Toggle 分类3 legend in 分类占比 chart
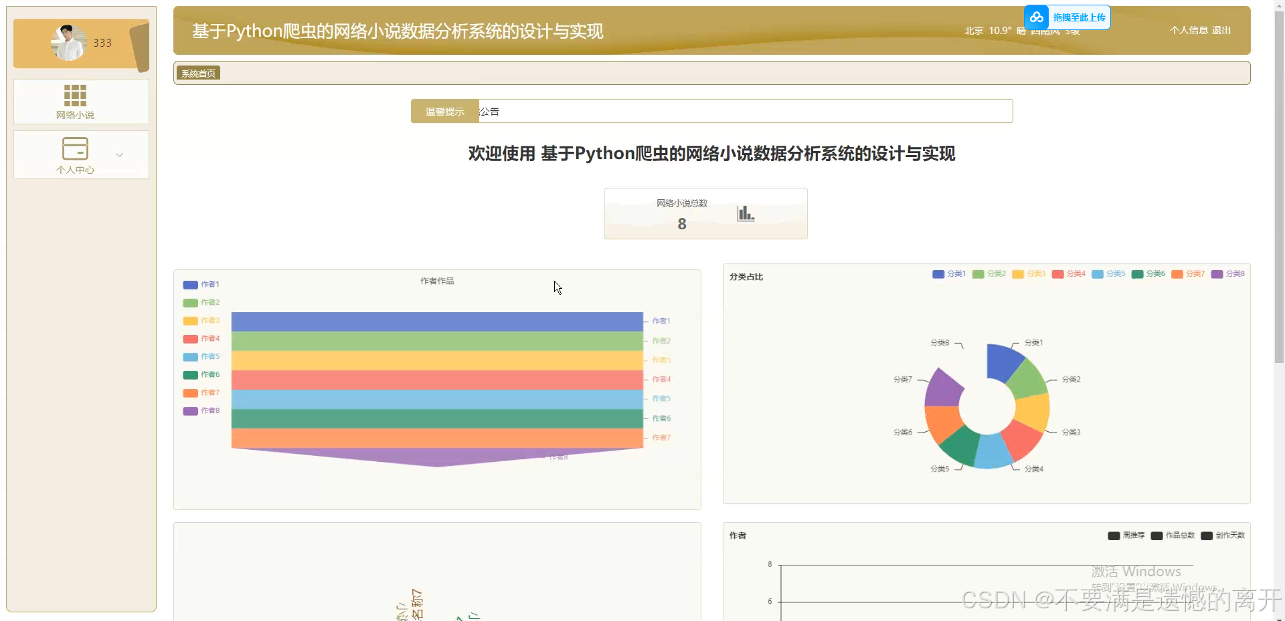 pos(1029,274)
